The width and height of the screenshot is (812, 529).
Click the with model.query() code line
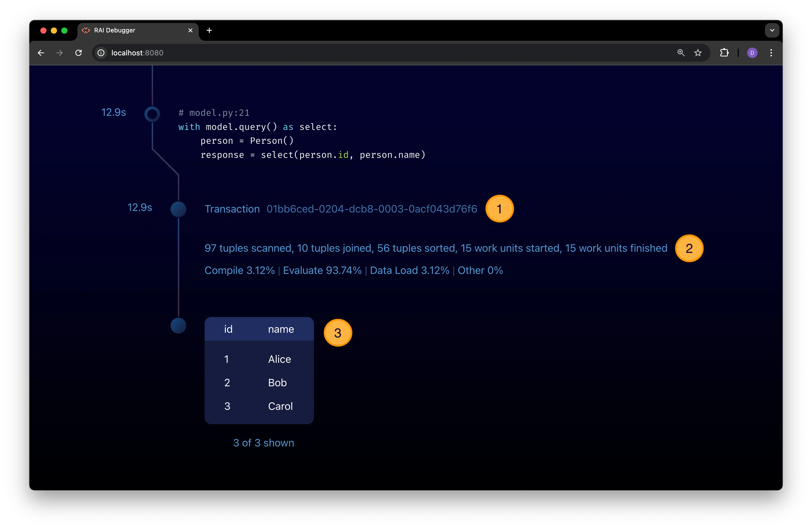pos(258,127)
